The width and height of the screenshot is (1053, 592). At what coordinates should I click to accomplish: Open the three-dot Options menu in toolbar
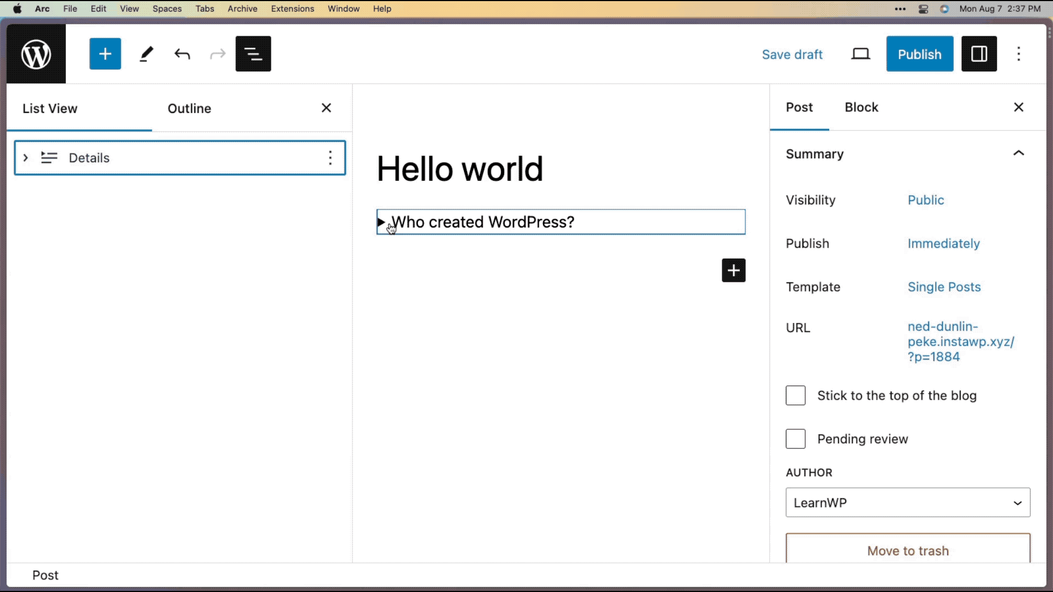[x=1018, y=54]
